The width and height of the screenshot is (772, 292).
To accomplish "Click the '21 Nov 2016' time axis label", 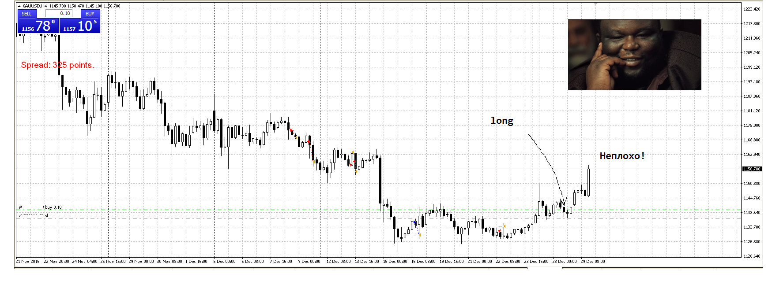I will [x=27, y=262].
